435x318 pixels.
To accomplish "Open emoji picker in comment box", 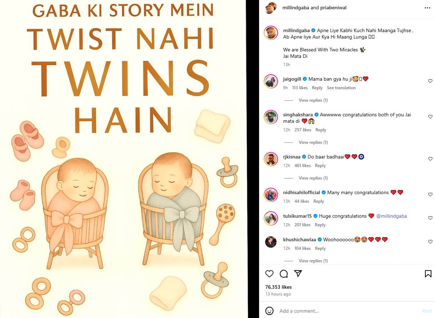I will (x=269, y=311).
